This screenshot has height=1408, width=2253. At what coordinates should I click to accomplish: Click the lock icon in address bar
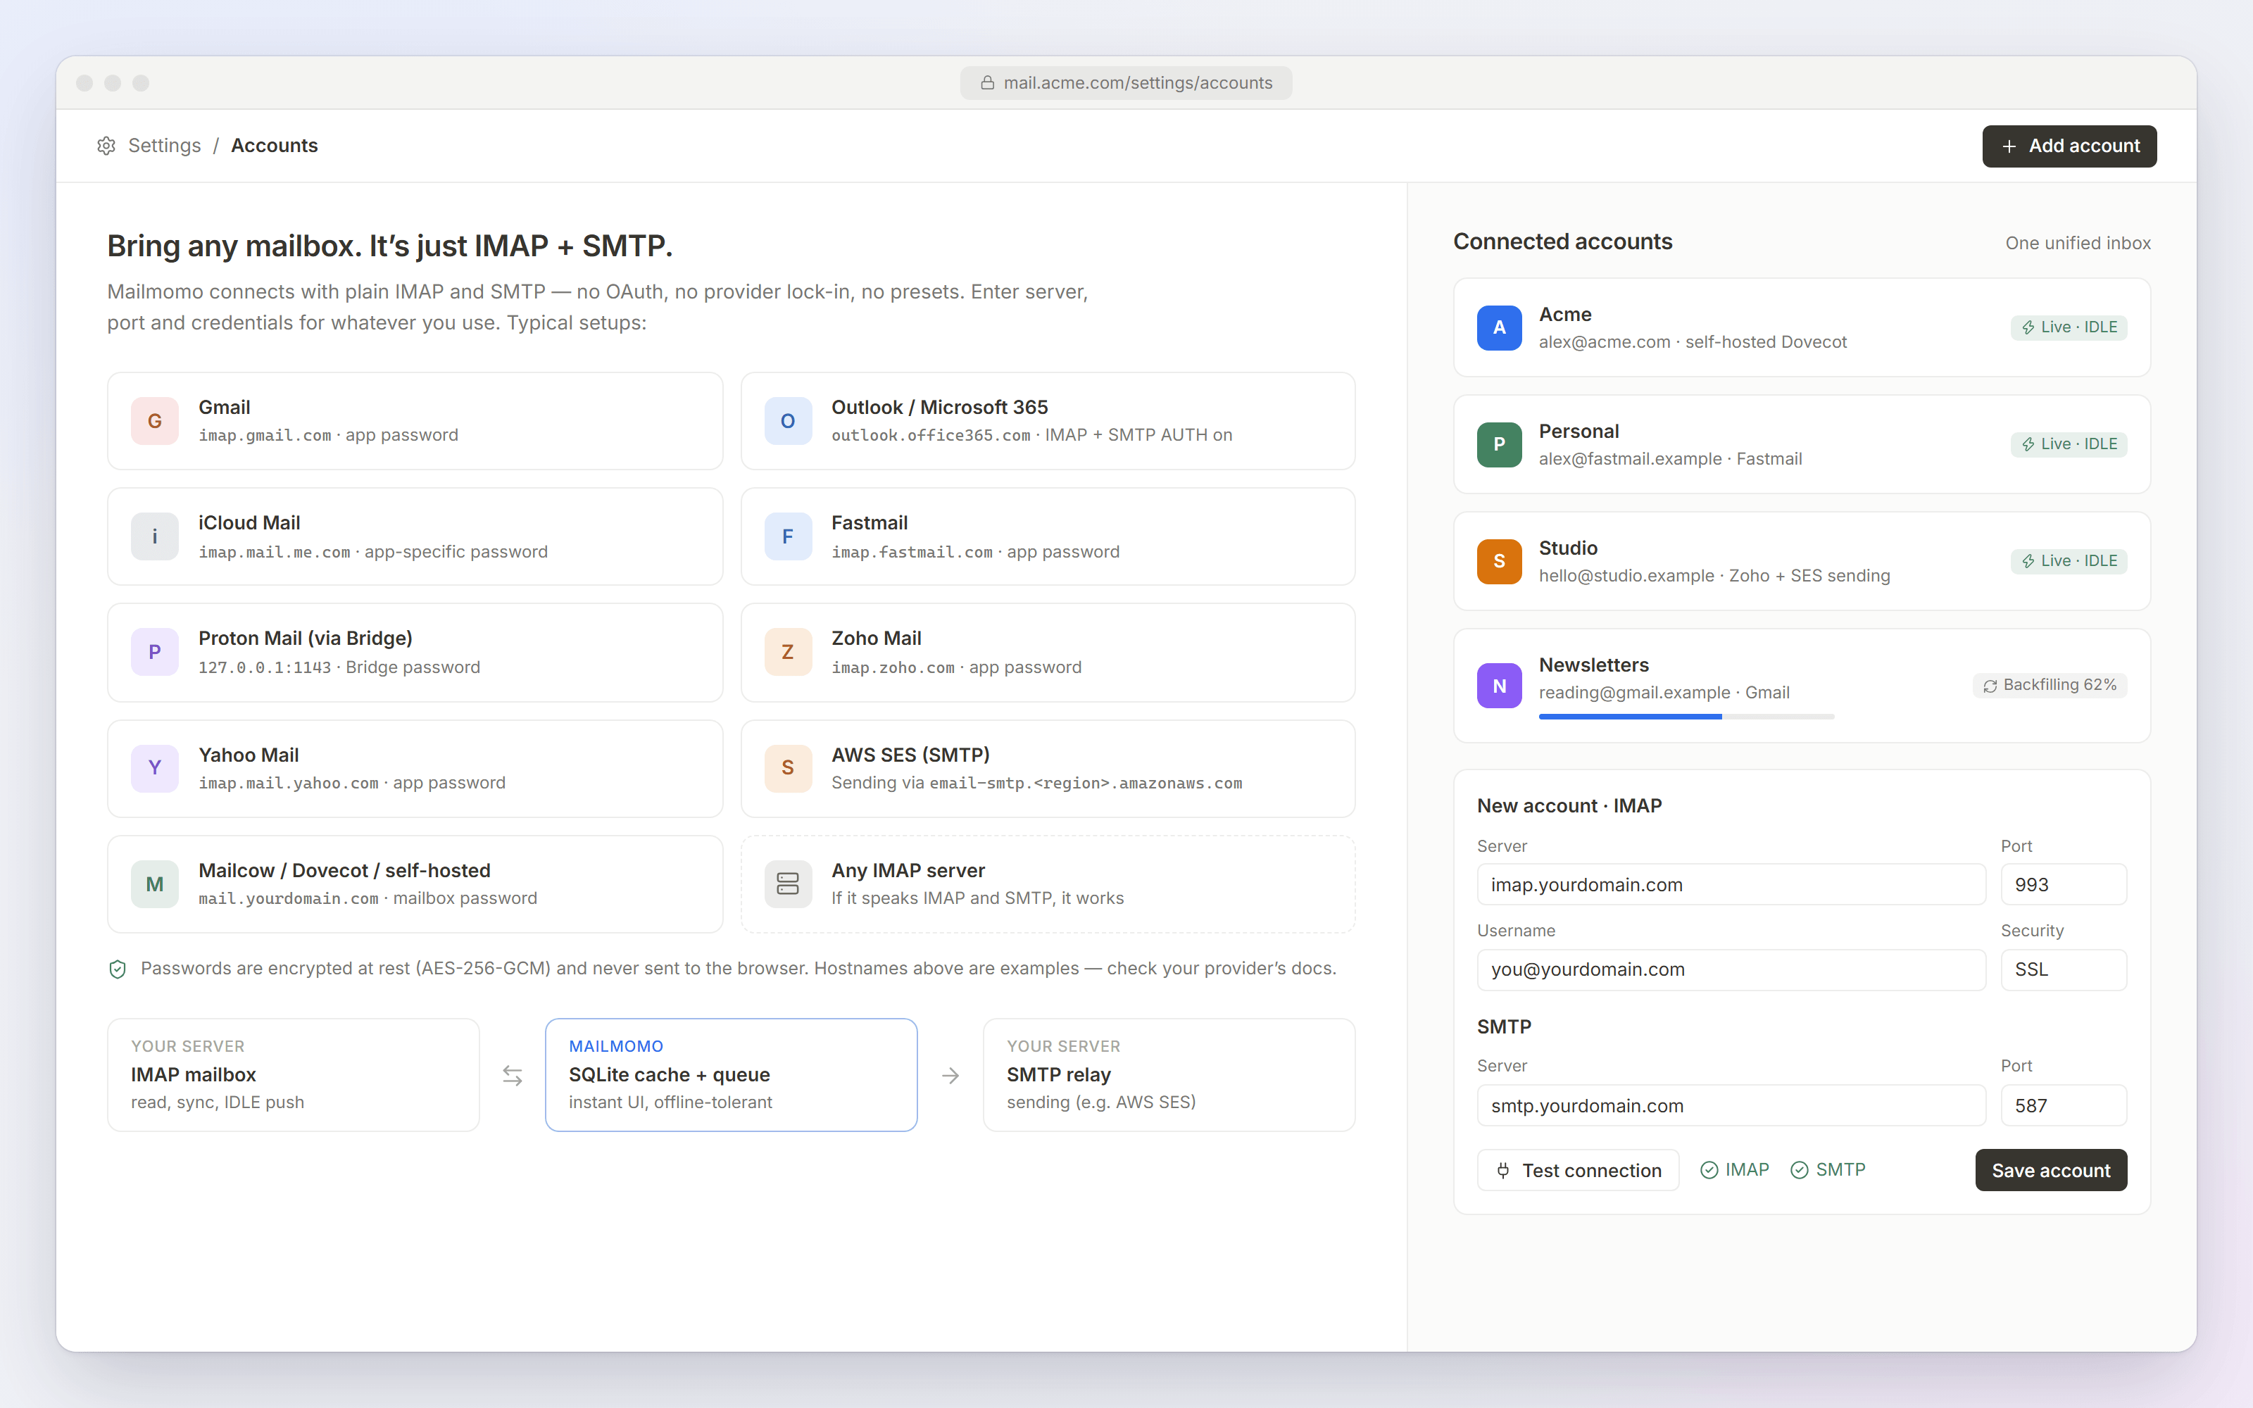(x=987, y=83)
